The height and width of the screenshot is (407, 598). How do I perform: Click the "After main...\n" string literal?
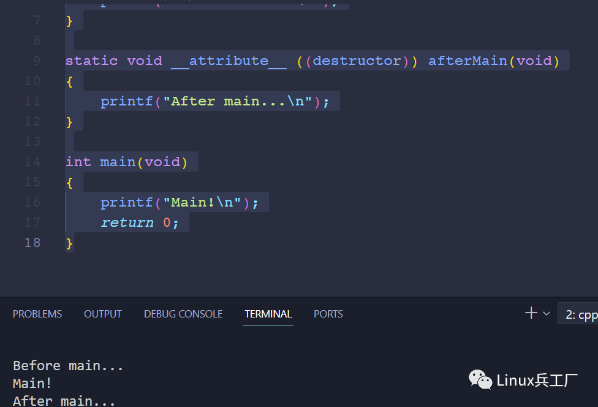(x=238, y=102)
